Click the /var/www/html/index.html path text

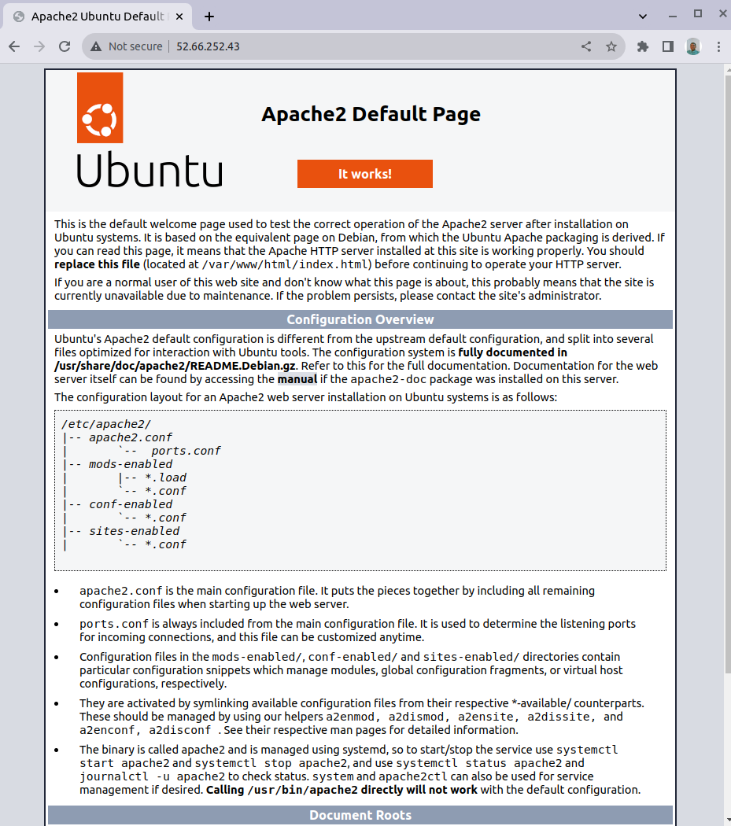tap(286, 264)
